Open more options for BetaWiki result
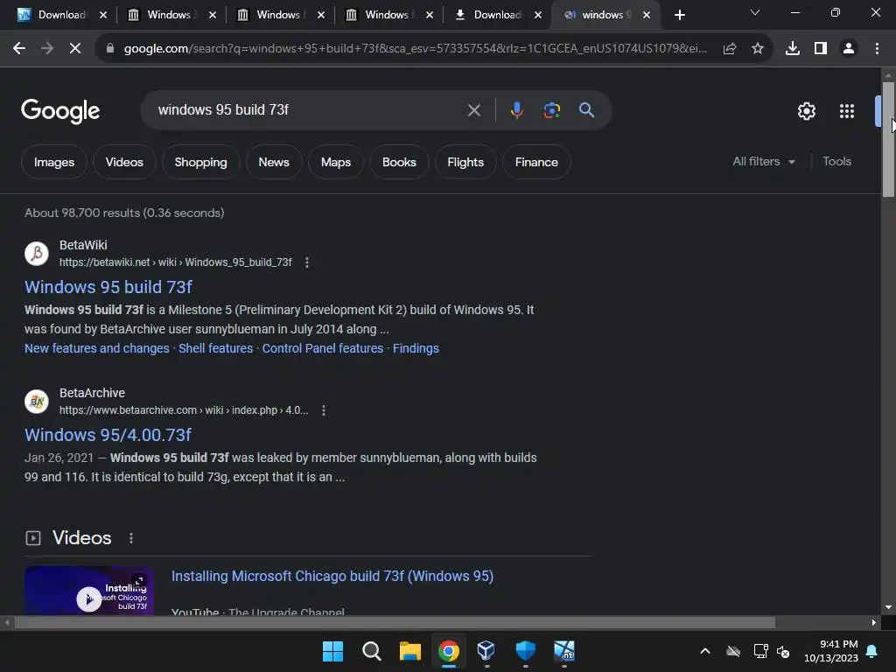This screenshot has width=896, height=672. coord(307,262)
